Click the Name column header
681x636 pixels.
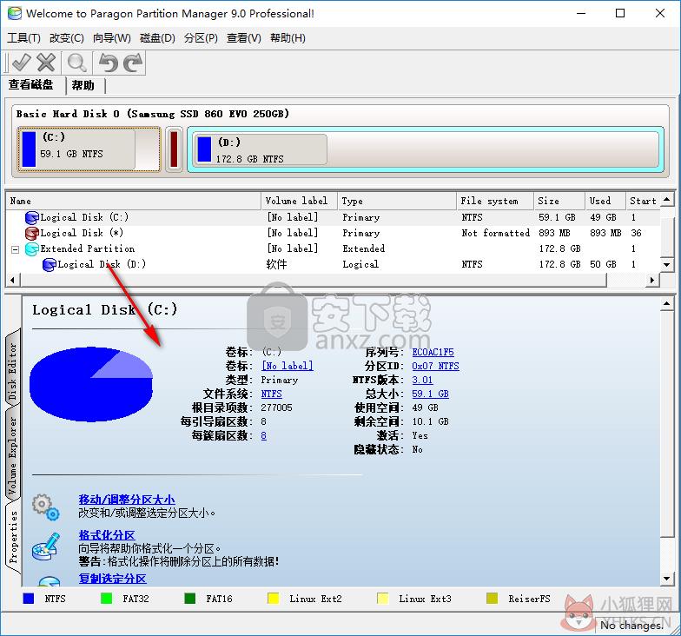coord(134,201)
